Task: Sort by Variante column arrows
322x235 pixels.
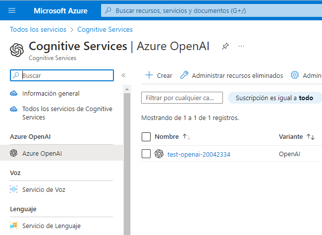Action: [x=311, y=137]
